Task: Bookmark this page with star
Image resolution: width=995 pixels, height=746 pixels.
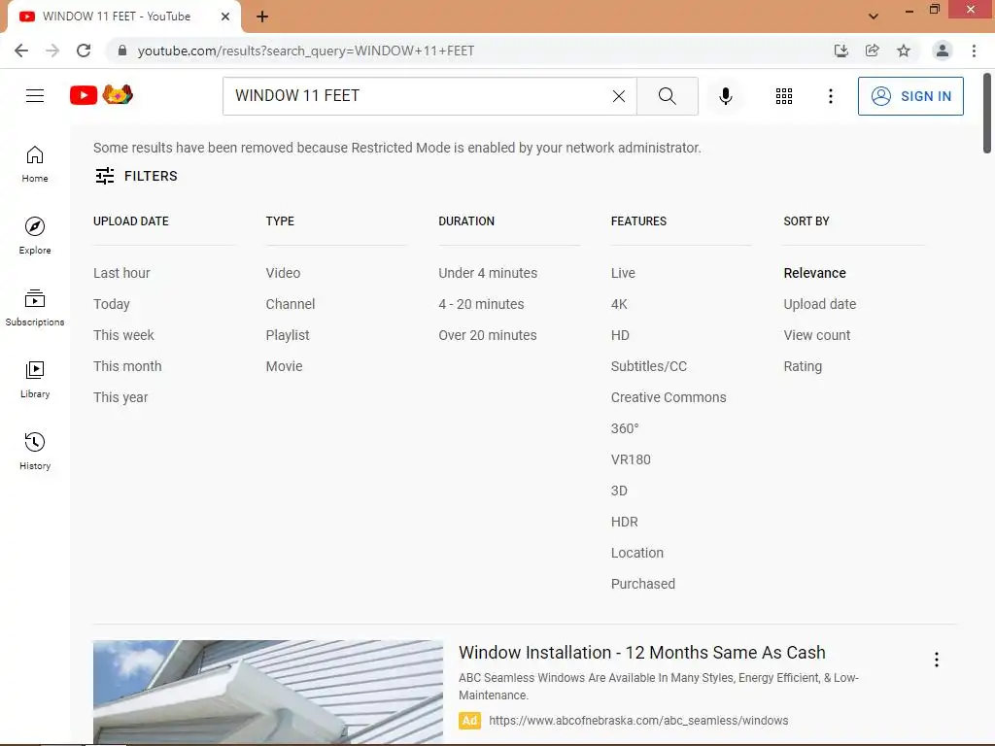Action: 904,51
